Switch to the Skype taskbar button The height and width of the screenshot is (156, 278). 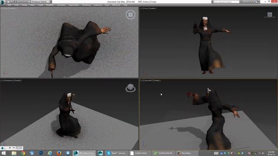(x=117, y=153)
